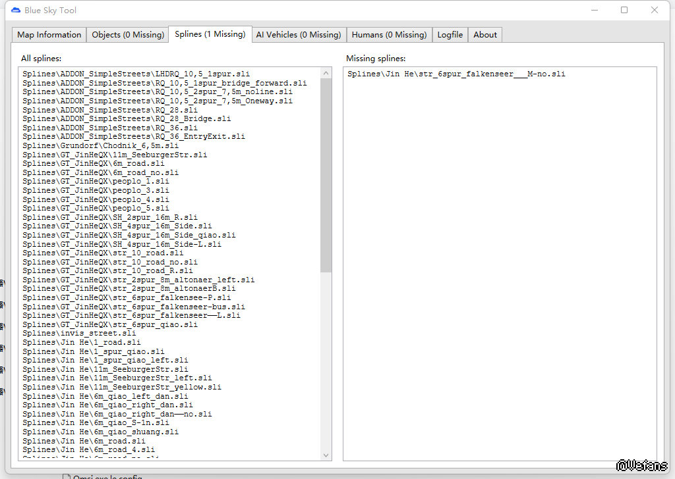Select the Splines (1 Missing) tab
Viewport: 675px width, 479px height.
pyautogui.click(x=210, y=34)
